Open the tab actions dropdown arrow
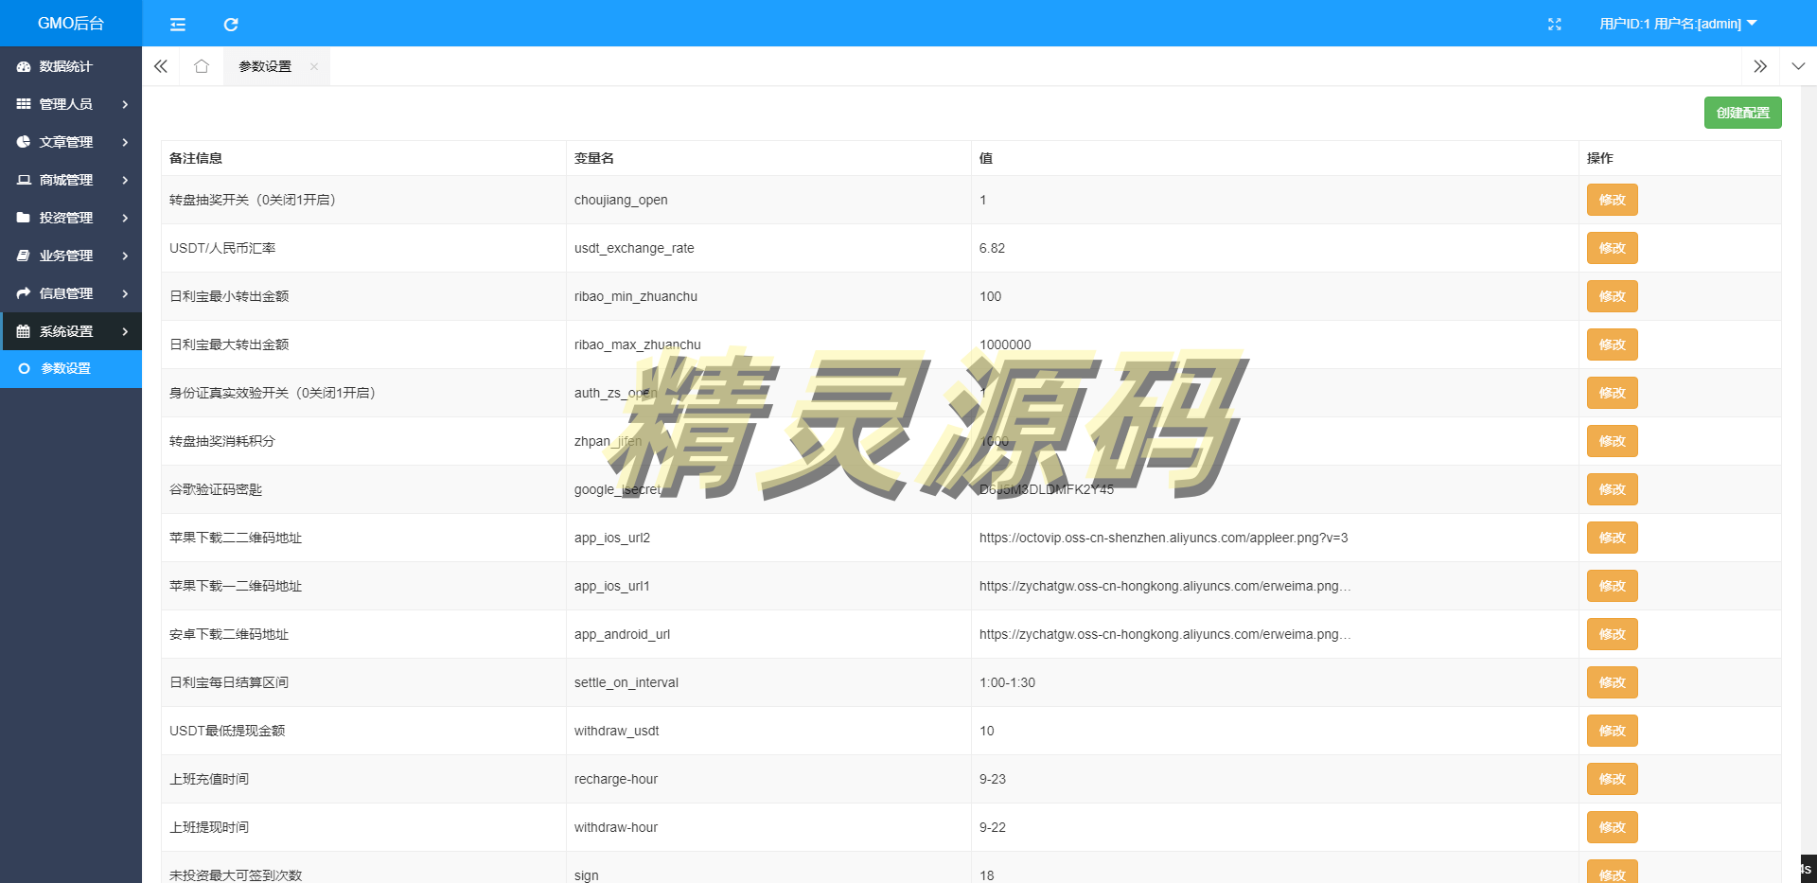Screen dimensions: 1817x883 click(1798, 66)
